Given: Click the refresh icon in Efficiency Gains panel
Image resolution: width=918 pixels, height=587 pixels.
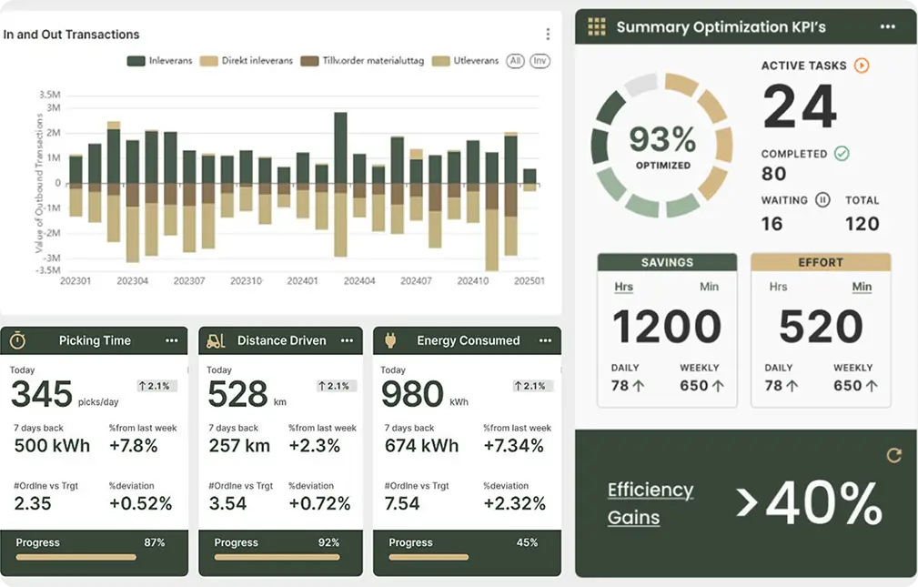Looking at the screenshot, I should click(893, 455).
